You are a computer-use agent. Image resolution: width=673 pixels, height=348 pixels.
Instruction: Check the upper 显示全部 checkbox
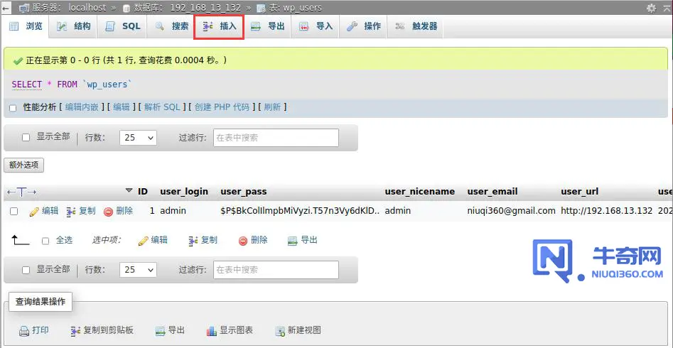tap(26, 137)
